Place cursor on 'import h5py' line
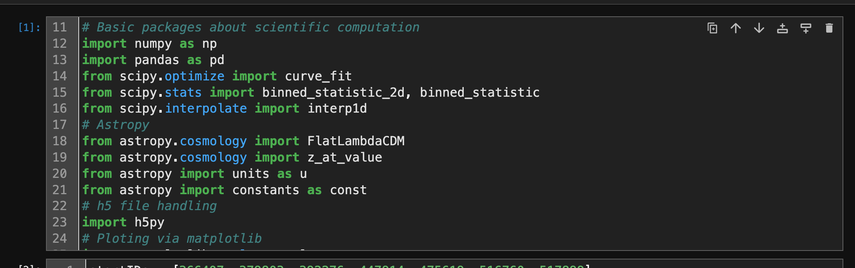Viewport: 855px width, 268px height. [x=123, y=222]
